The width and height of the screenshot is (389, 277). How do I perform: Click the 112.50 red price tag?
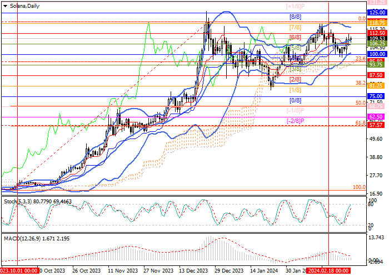click(x=377, y=33)
